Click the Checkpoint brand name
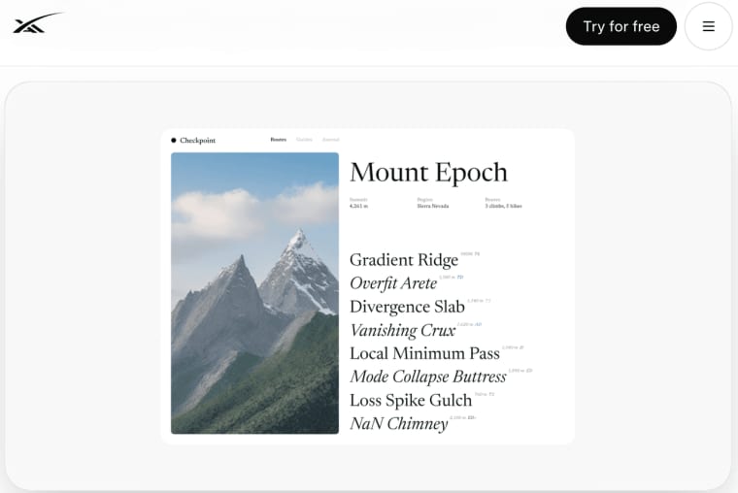 tap(198, 140)
